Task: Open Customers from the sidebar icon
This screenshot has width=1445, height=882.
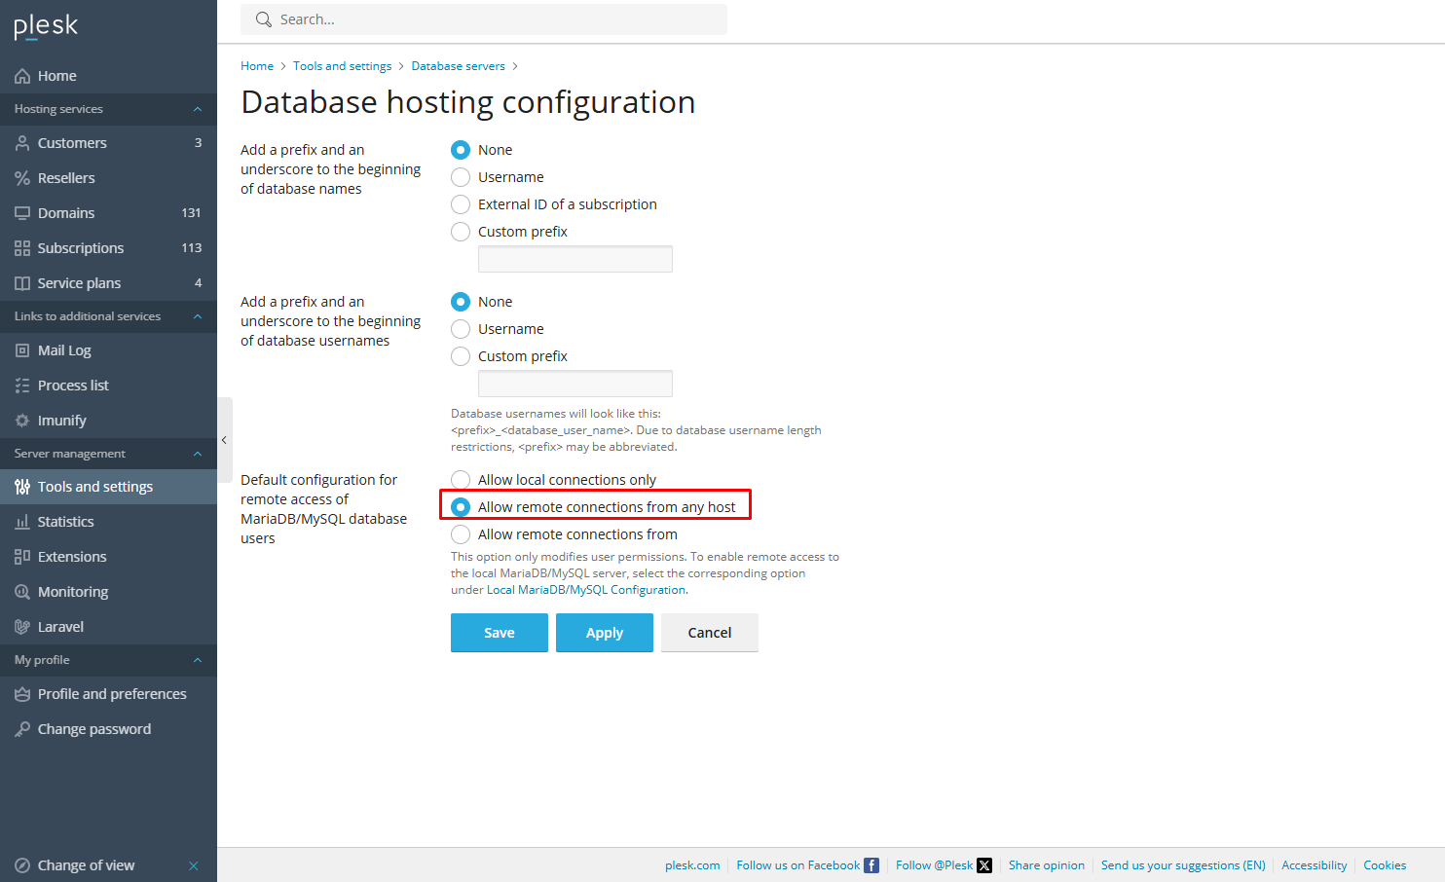Action: (22, 143)
